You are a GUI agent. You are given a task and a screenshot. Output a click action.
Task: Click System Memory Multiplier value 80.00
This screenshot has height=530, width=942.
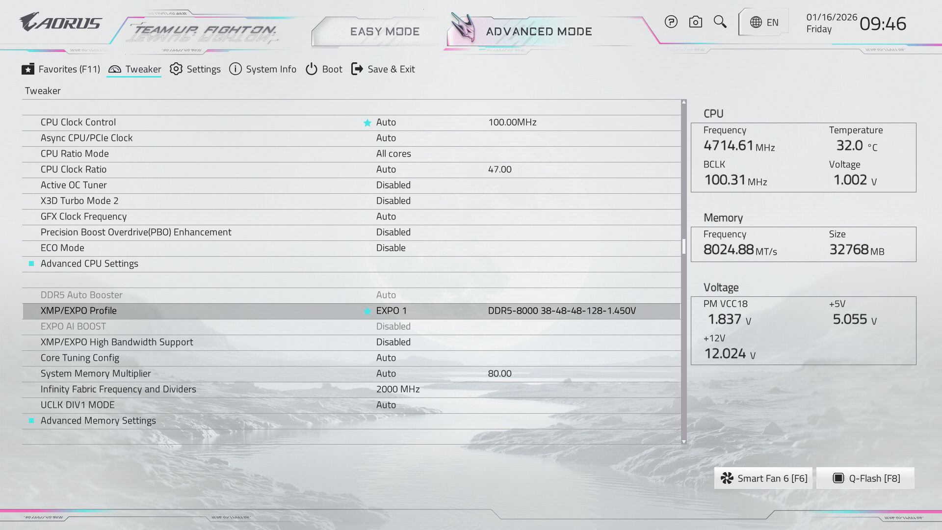499,373
